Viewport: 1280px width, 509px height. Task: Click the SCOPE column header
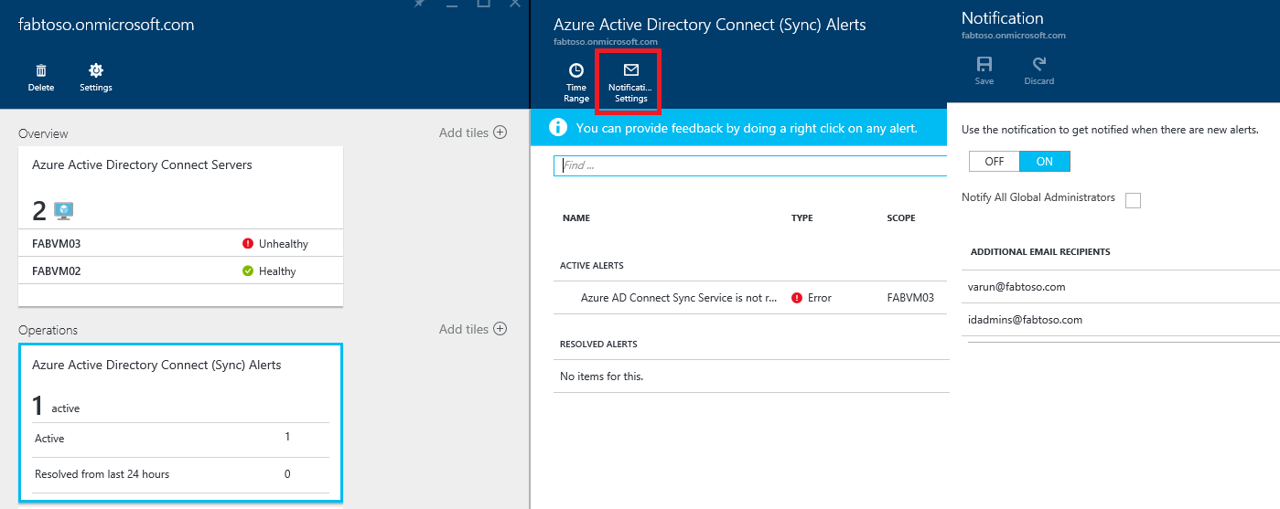(x=901, y=218)
